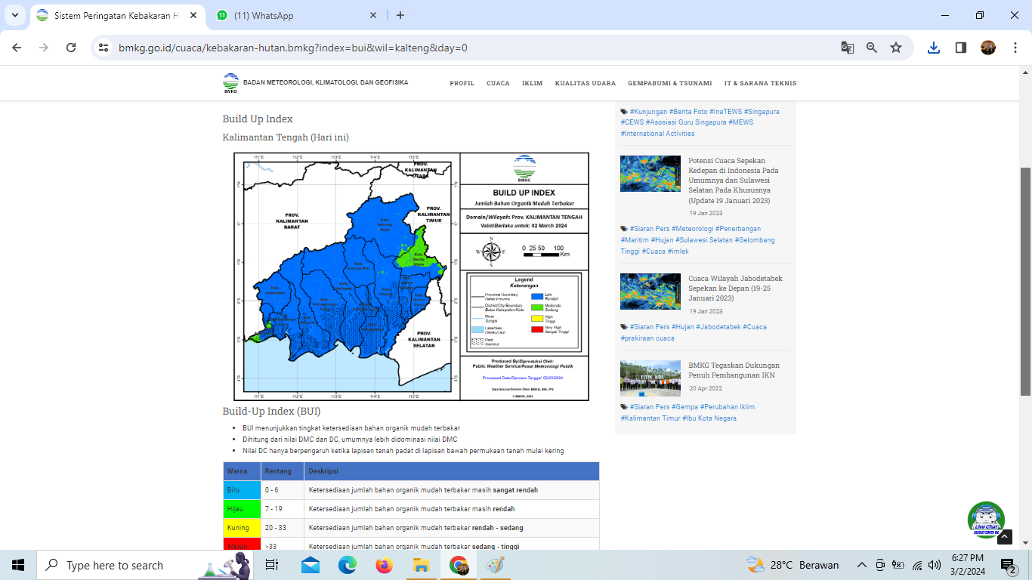Open the KUALITAS UDARA menu

click(585, 83)
